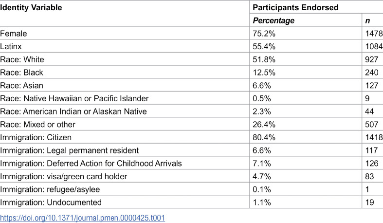Click the italic n column subheader
This screenshot has height=223, width=383.
(367, 21)
